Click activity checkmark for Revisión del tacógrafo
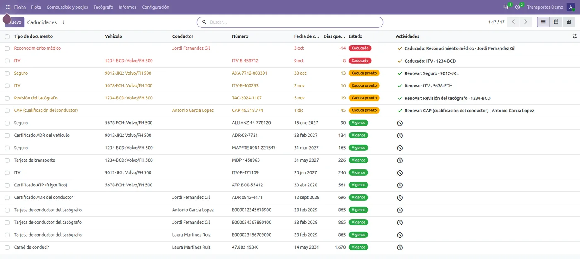This screenshot has height=259, width=580. (x=400, y=98)
